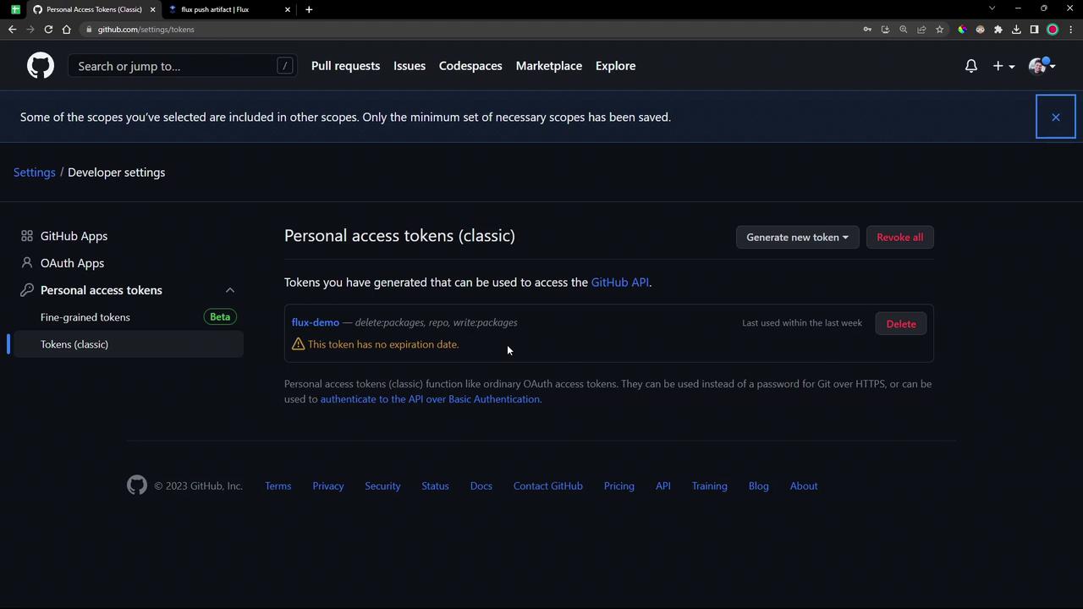Dismiss the scopes saved banner
This screenshot has width=1083, height=609.
[1056, 117]
